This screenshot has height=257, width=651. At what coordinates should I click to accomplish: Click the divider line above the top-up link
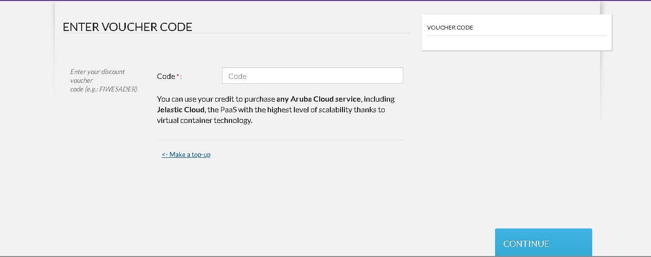pos(280,140)
